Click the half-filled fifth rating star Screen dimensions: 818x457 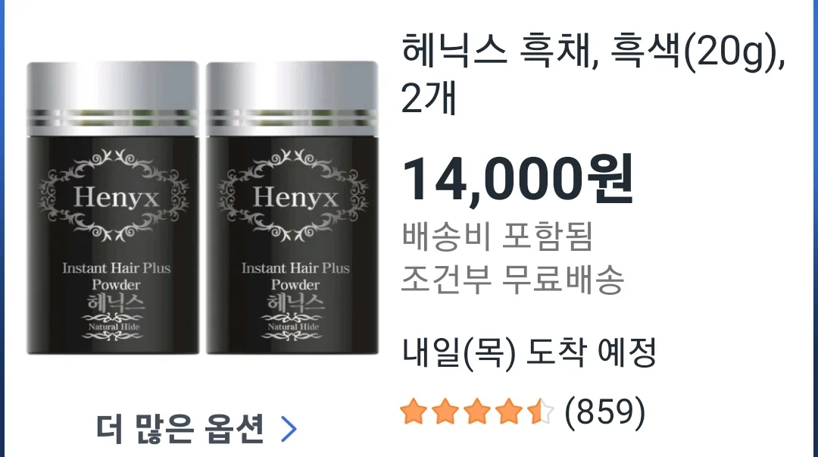[x=540, y=411]
